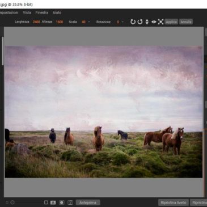The image size is (207, 207).
Task: Click the Scala label
Action: (x=73, y=22)
